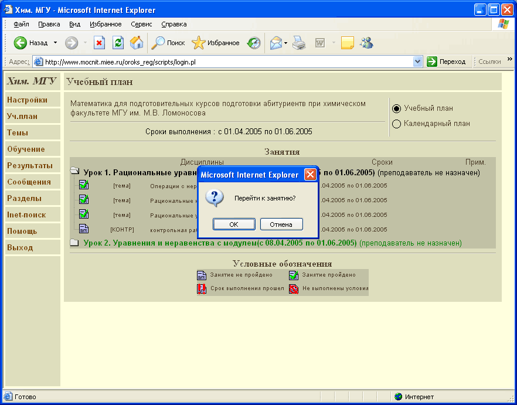Click the Forward arrow icon

click(72, 43)
